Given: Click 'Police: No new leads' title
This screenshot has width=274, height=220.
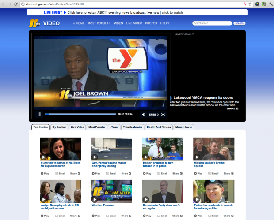Looking at the screenshot, I should [x=213, y=207].
